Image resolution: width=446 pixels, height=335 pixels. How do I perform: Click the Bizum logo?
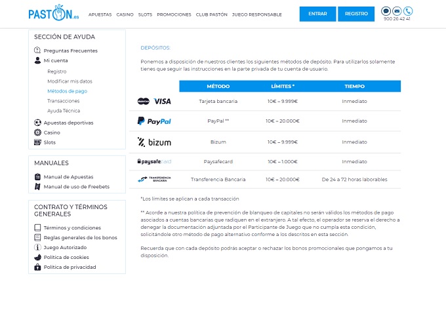pos(154,142)
